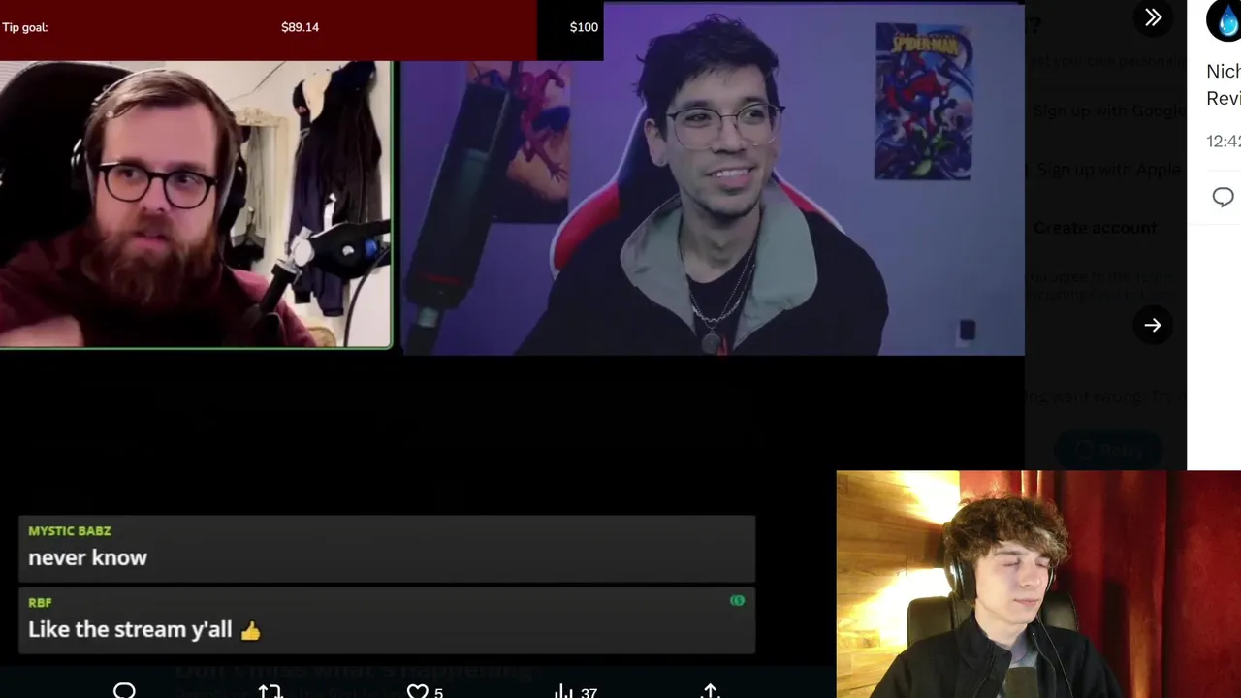
Task: Click the 12:4 timestamp in right panel
Action: click(x=1223, y=142)
